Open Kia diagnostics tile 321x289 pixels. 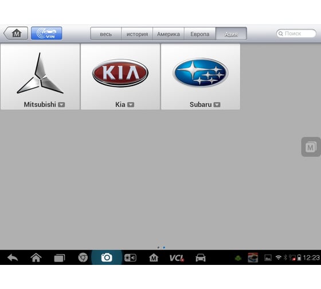tap(120, 77)
